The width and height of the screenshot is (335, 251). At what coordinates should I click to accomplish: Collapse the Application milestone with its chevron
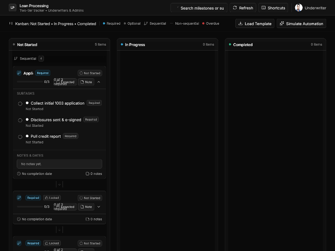[x=99, y=82]
